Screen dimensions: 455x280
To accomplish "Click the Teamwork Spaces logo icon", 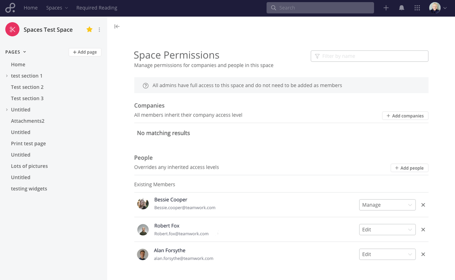I will [x=10, y=8].
